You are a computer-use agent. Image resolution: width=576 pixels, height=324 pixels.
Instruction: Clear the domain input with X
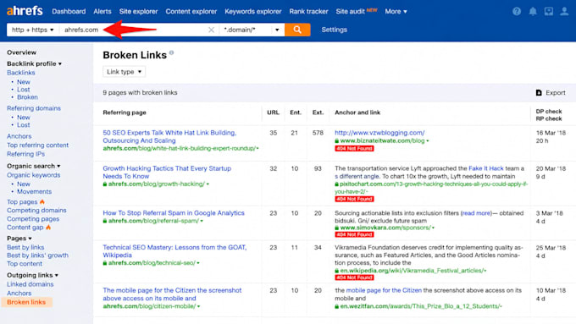coord(211,30)
